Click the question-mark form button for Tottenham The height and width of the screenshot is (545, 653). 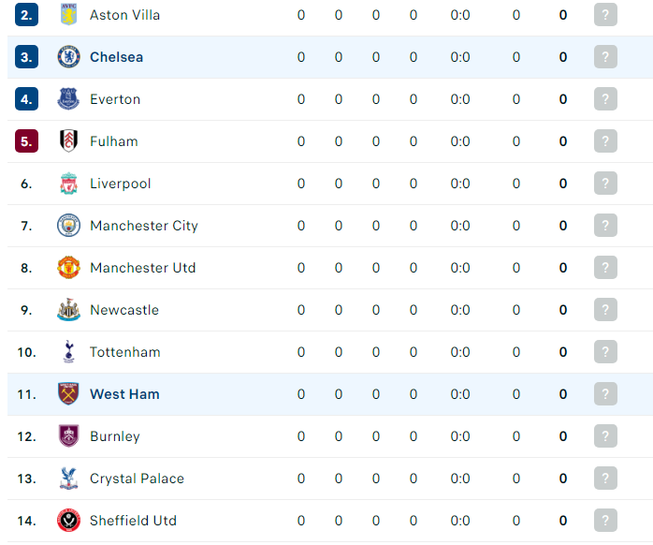pos(605,352)
